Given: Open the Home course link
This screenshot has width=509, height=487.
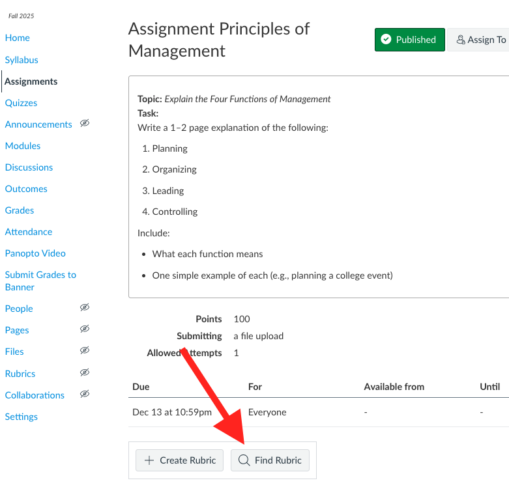Looking at the screenshot, I should pos(17,38).
